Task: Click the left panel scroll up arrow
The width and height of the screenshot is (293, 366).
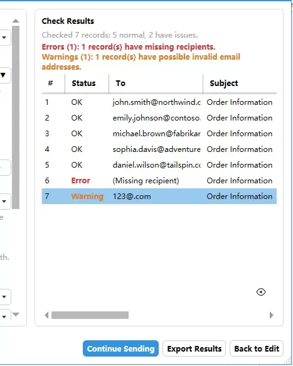Action: 16,21
